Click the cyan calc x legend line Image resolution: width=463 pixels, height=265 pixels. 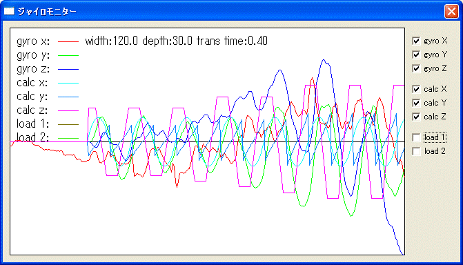coord(68,83)
